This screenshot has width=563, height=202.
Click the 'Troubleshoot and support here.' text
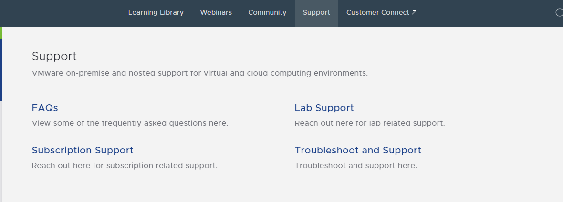click(356, 166)
